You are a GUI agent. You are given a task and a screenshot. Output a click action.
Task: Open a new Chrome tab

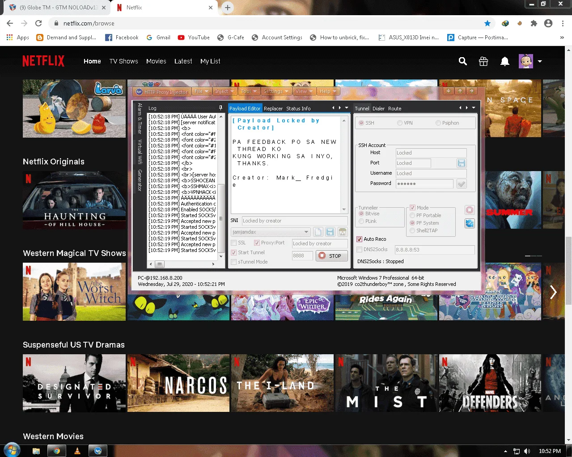pos(228,8)
